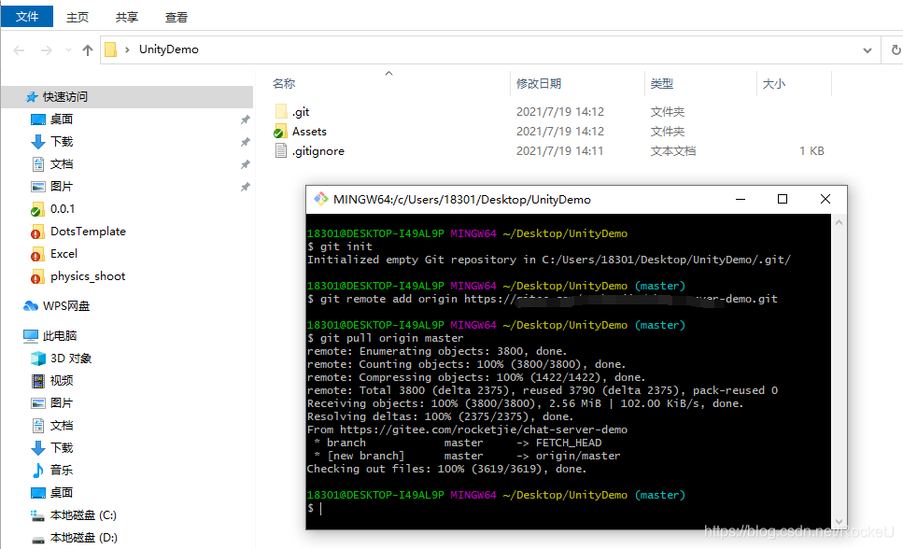Viewport: 903px width, 549px height.
Task: Open 下载 under quick access
Action: coord(62,142)
